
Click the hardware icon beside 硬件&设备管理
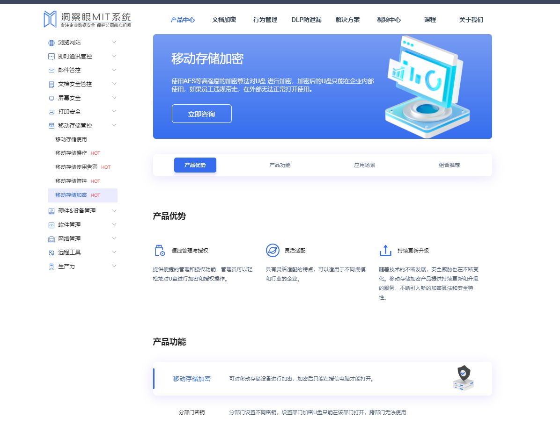[x=52, y=211]
